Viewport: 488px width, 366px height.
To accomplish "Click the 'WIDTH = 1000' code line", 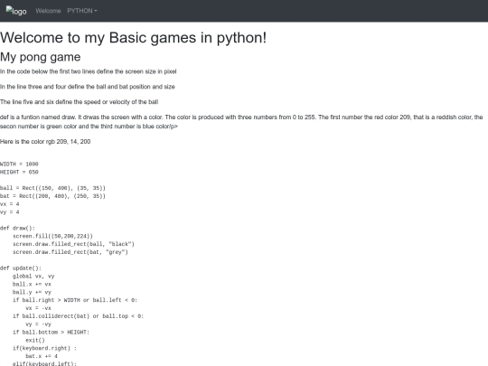I will (19, 164).
